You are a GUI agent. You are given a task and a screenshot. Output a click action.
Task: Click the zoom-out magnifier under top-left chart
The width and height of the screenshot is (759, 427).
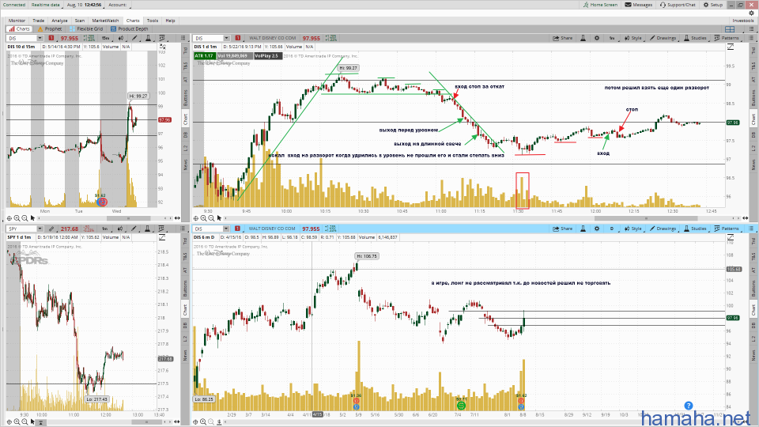[x=25, y=218]
